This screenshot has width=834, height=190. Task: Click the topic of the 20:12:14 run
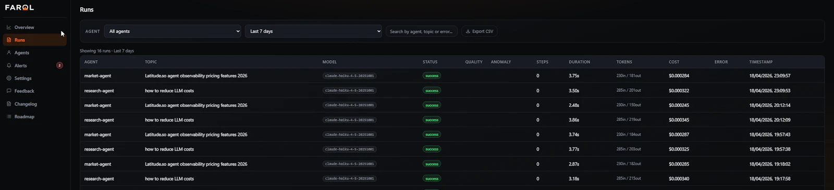(x=196, y=105)
